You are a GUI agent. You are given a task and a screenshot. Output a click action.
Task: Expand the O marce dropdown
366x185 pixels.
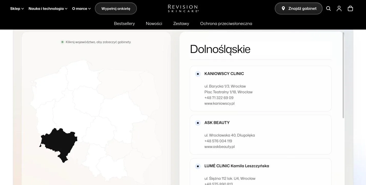[x=82, y=8]
